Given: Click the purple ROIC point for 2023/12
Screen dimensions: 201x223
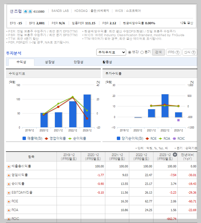Looking at the screenshot, I should 178,120.
